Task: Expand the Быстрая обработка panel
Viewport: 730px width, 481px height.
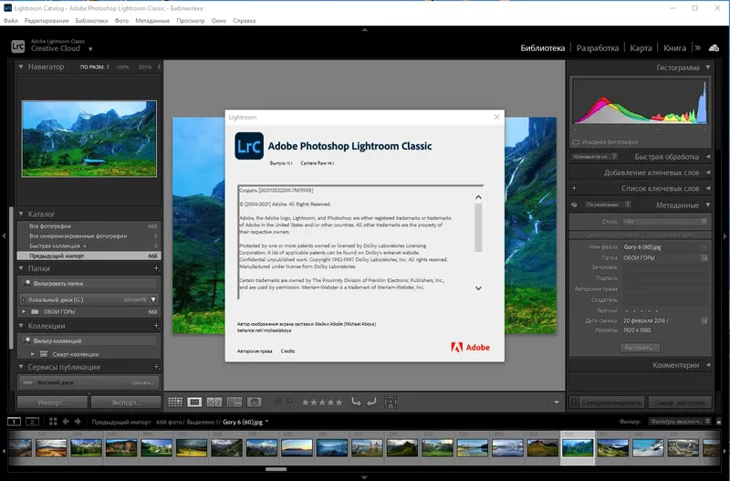Action: pyautogui.click(x=708, y=156)
